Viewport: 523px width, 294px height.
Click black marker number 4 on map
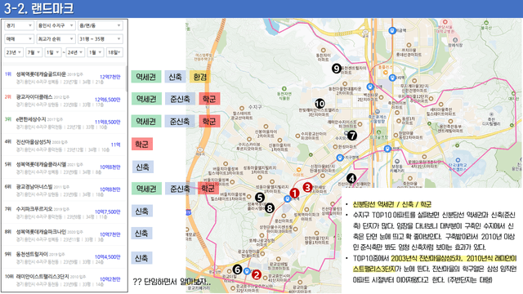(351, 179)
